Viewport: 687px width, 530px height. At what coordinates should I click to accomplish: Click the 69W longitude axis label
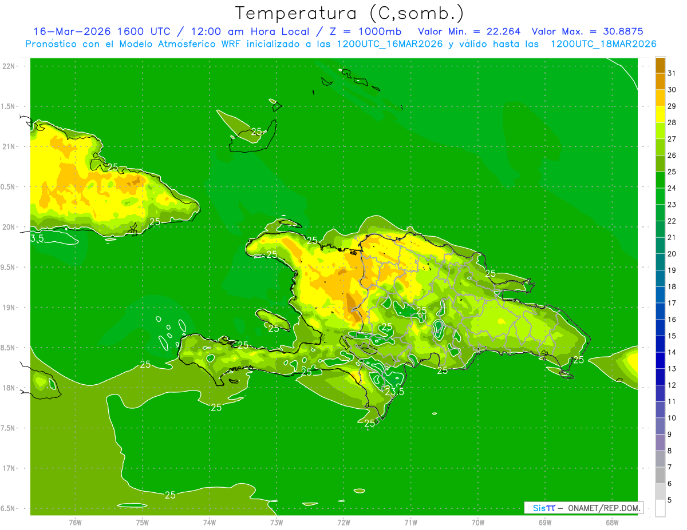pyautogui.click(x=545, y=523)
